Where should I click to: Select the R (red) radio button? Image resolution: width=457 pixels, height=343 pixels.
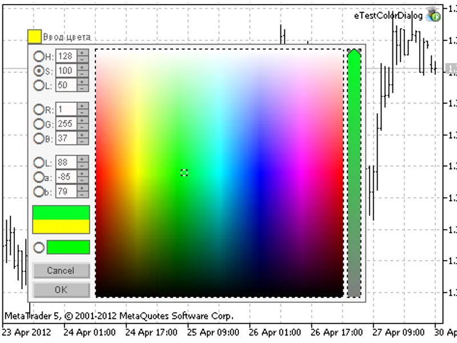[39, 110]
